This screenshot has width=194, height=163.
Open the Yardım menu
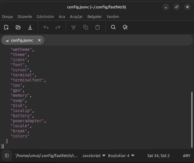pyautogui.click(x=113, y=17)
